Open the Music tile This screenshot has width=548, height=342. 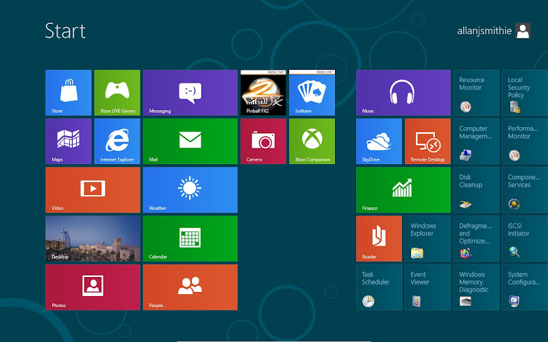coord(403,92)
